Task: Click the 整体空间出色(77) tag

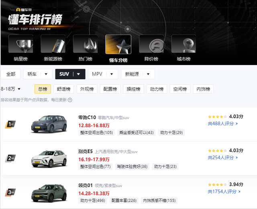Action: 95,166
